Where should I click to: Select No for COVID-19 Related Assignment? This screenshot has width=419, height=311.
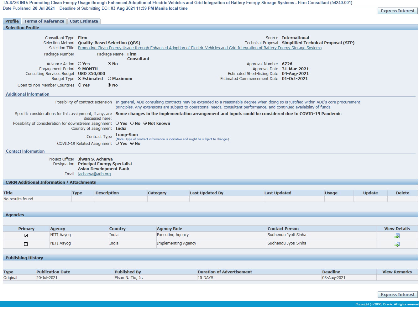click(132, 143)
